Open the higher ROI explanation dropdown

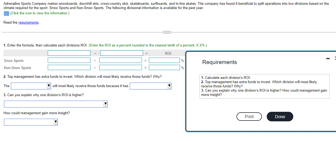(x=56, y=104)
